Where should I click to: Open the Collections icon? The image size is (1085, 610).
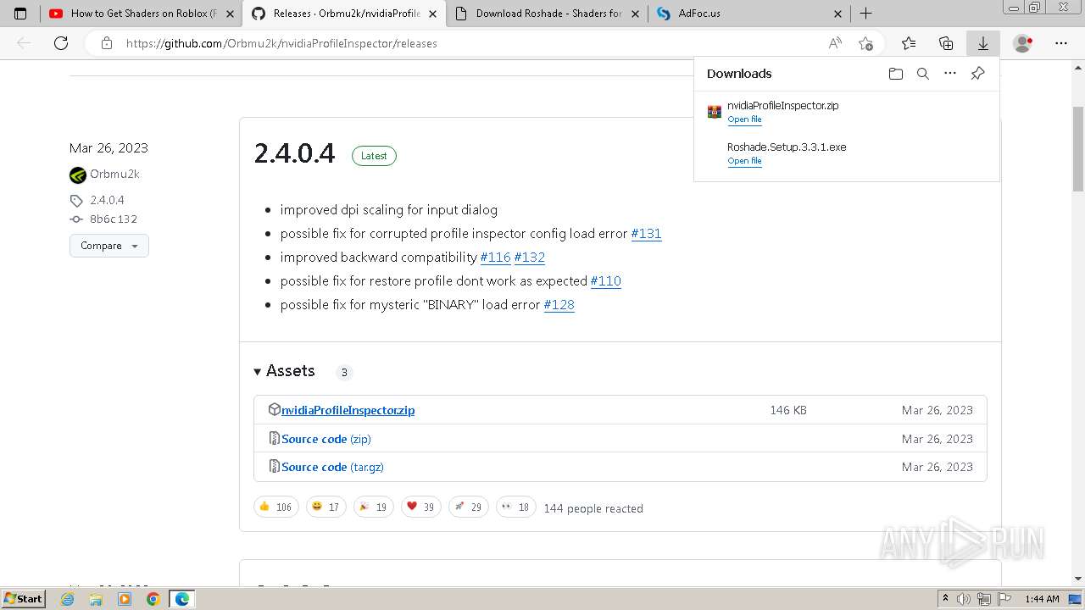tap(946, 43)
